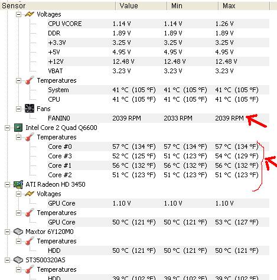Image resolution: width=277 pixels, height=280 pixels.
Task: Collapse the Fans group
Action: click(x=18, y=109)
